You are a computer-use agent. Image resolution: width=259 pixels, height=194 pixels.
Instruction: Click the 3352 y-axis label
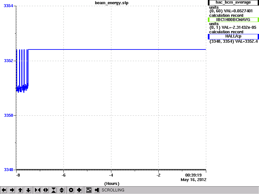coord(8,61)
